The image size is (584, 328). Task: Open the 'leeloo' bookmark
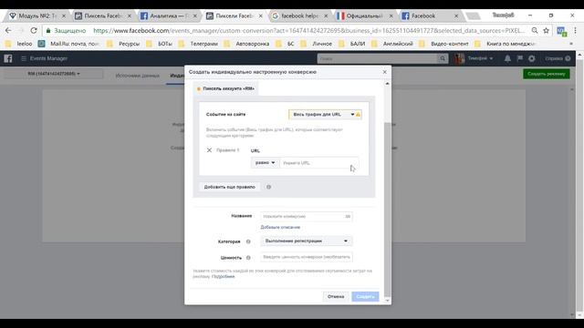[20, 44]
